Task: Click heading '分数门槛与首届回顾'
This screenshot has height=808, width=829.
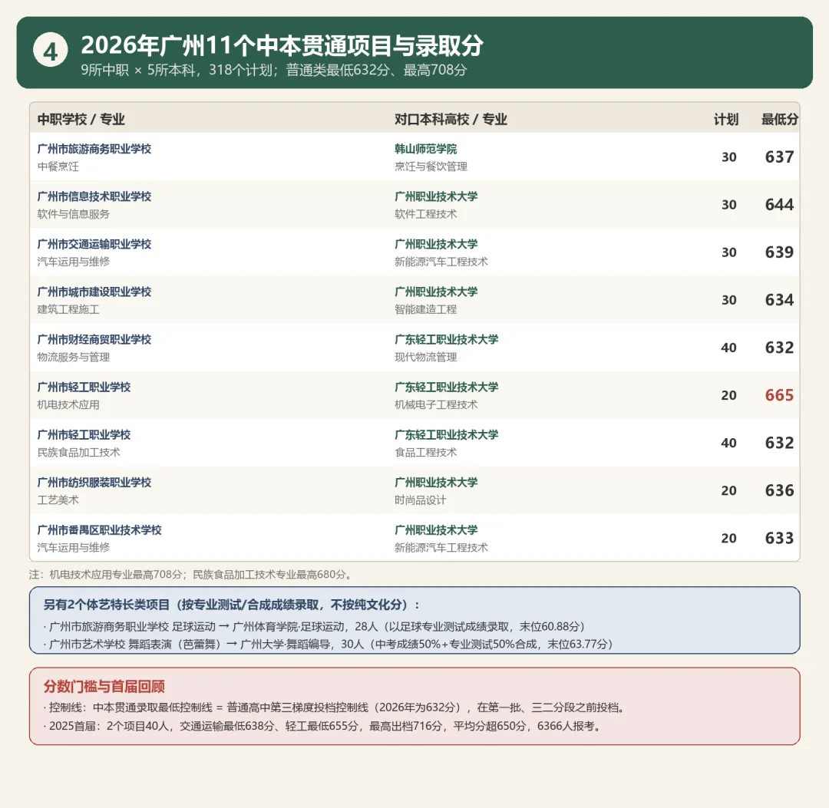Action: [x=104, y=686]
